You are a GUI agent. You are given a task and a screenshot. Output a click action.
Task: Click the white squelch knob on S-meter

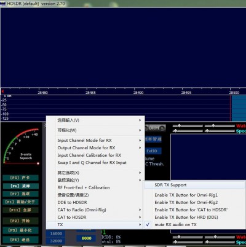(38, 163)
